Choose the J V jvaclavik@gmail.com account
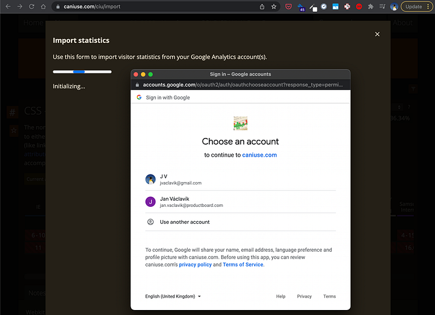Viewport: 435px width, 315px height. point(240,180)
